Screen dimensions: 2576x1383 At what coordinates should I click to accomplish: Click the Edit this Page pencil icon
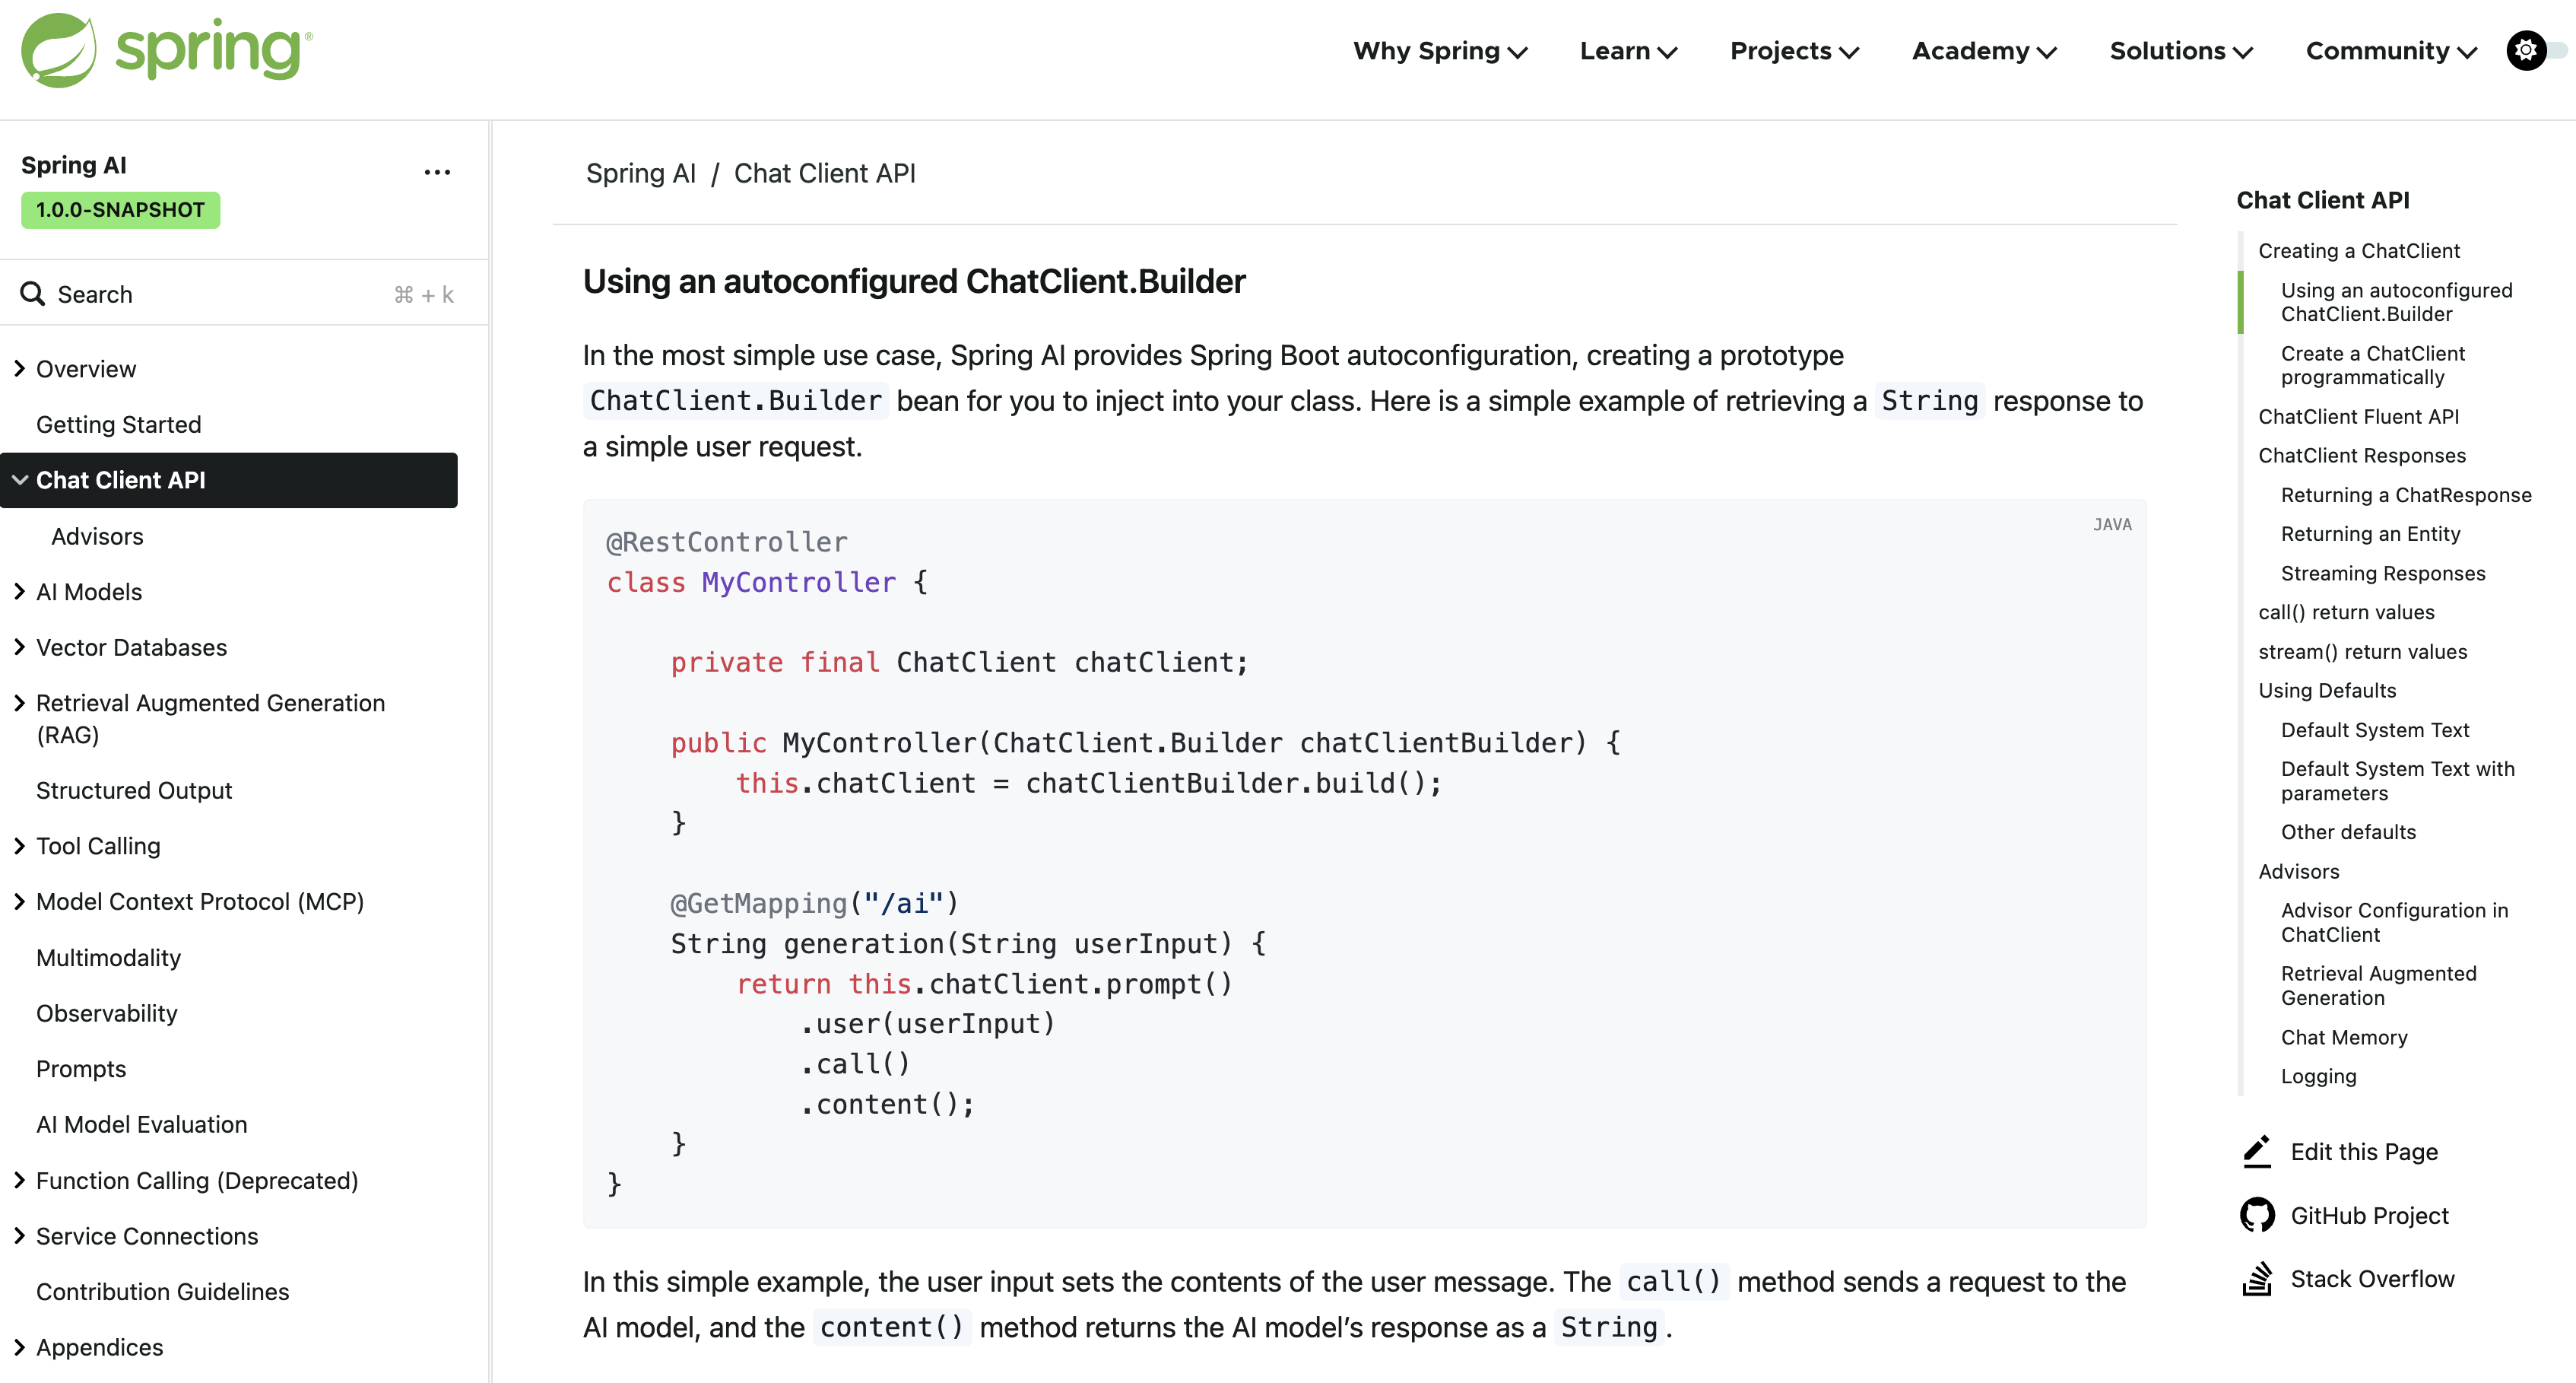pos(2257,1151)
